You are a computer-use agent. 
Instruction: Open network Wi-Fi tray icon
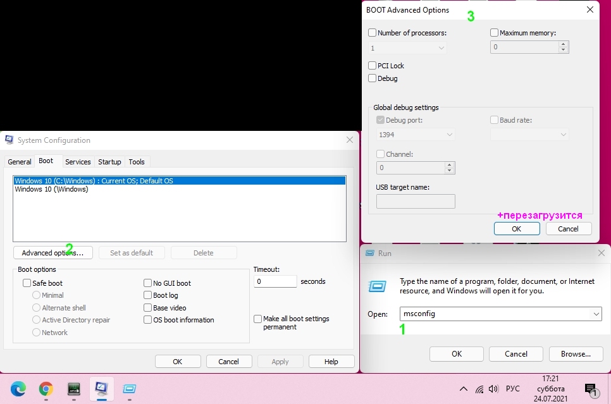[479, 389]
